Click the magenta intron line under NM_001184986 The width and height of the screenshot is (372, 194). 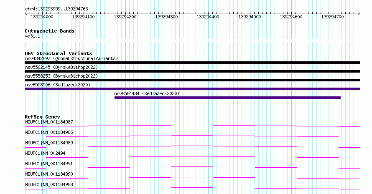click(192, 136)
